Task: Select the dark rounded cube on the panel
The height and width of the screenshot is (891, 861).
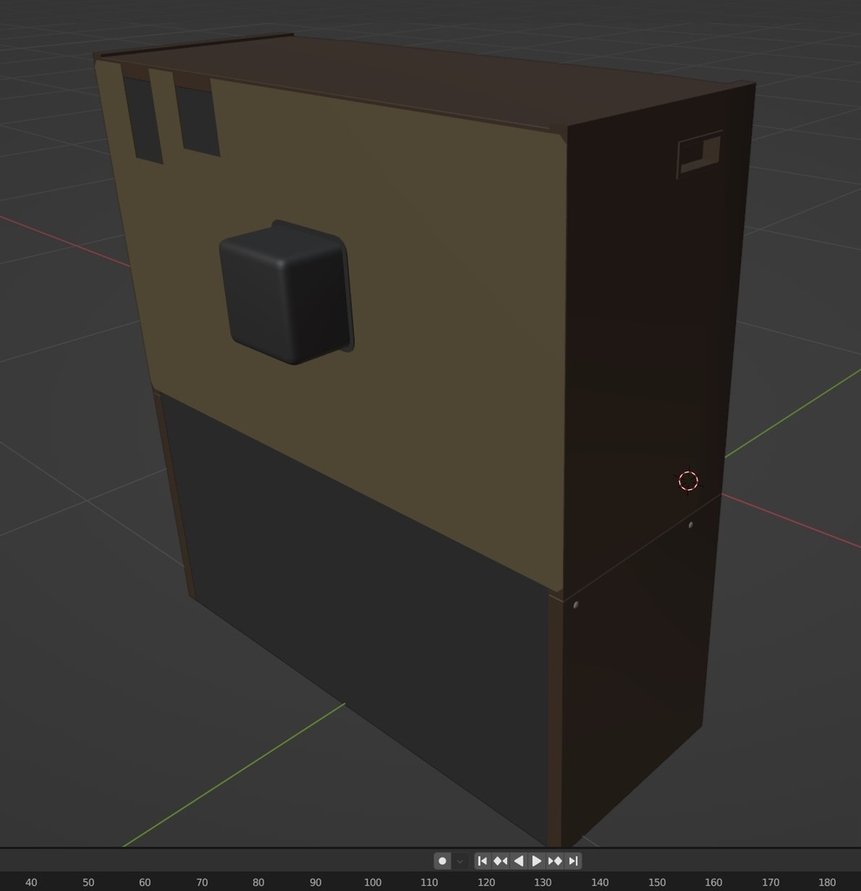Action: pyautogui.click(x=287, y=292)
